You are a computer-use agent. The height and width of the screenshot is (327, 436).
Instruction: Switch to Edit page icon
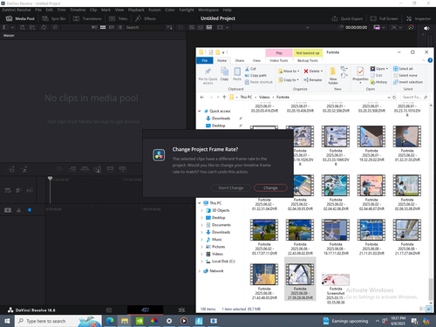pos(181,310)
